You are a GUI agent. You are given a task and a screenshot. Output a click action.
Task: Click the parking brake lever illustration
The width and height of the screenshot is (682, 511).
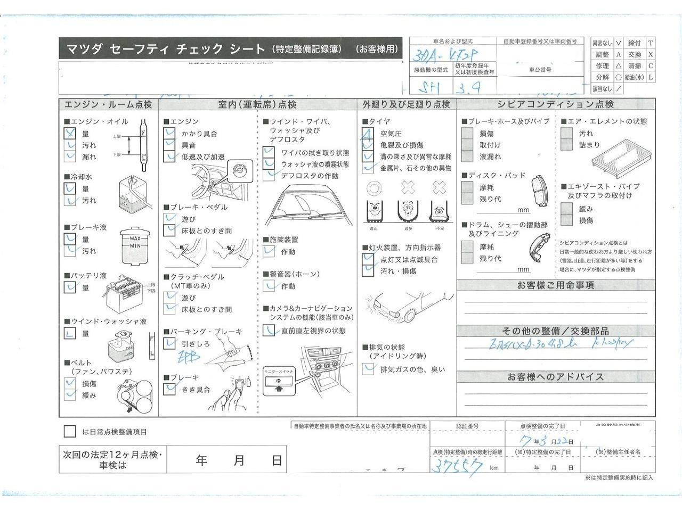(231, 352)
